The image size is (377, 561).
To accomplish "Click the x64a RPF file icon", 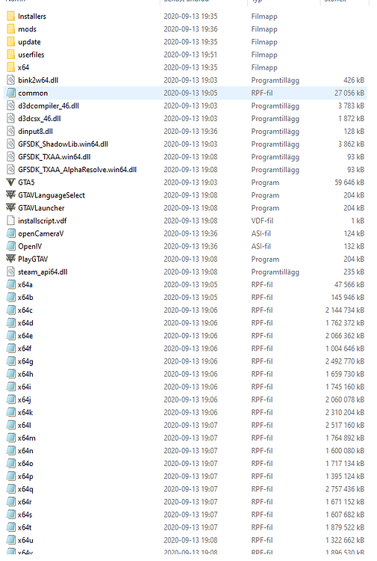I will coord(11,285).
